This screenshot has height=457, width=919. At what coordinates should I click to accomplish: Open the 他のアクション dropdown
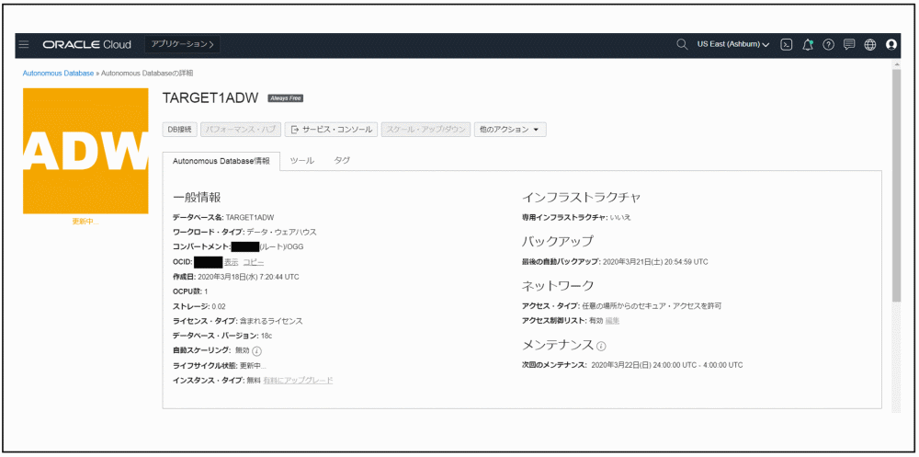(x=510, y=130)
